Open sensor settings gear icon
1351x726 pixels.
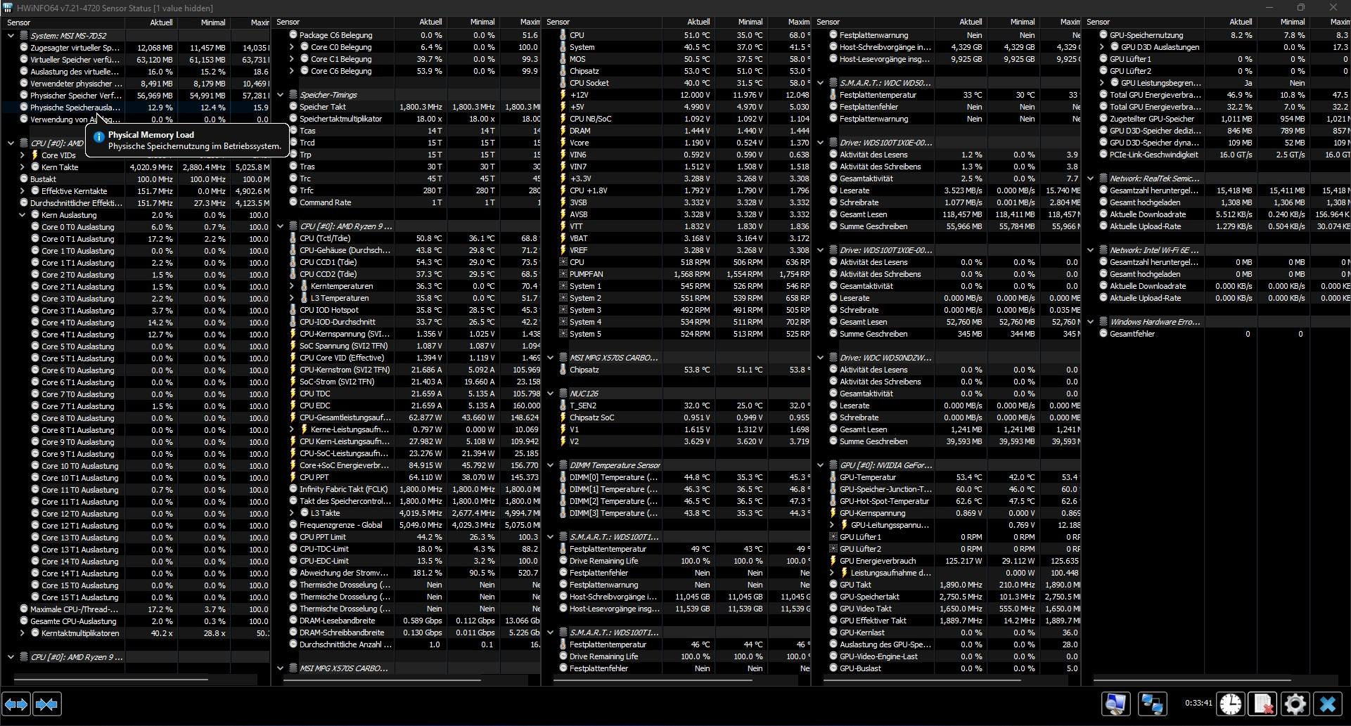click(x=1295, y=704)
